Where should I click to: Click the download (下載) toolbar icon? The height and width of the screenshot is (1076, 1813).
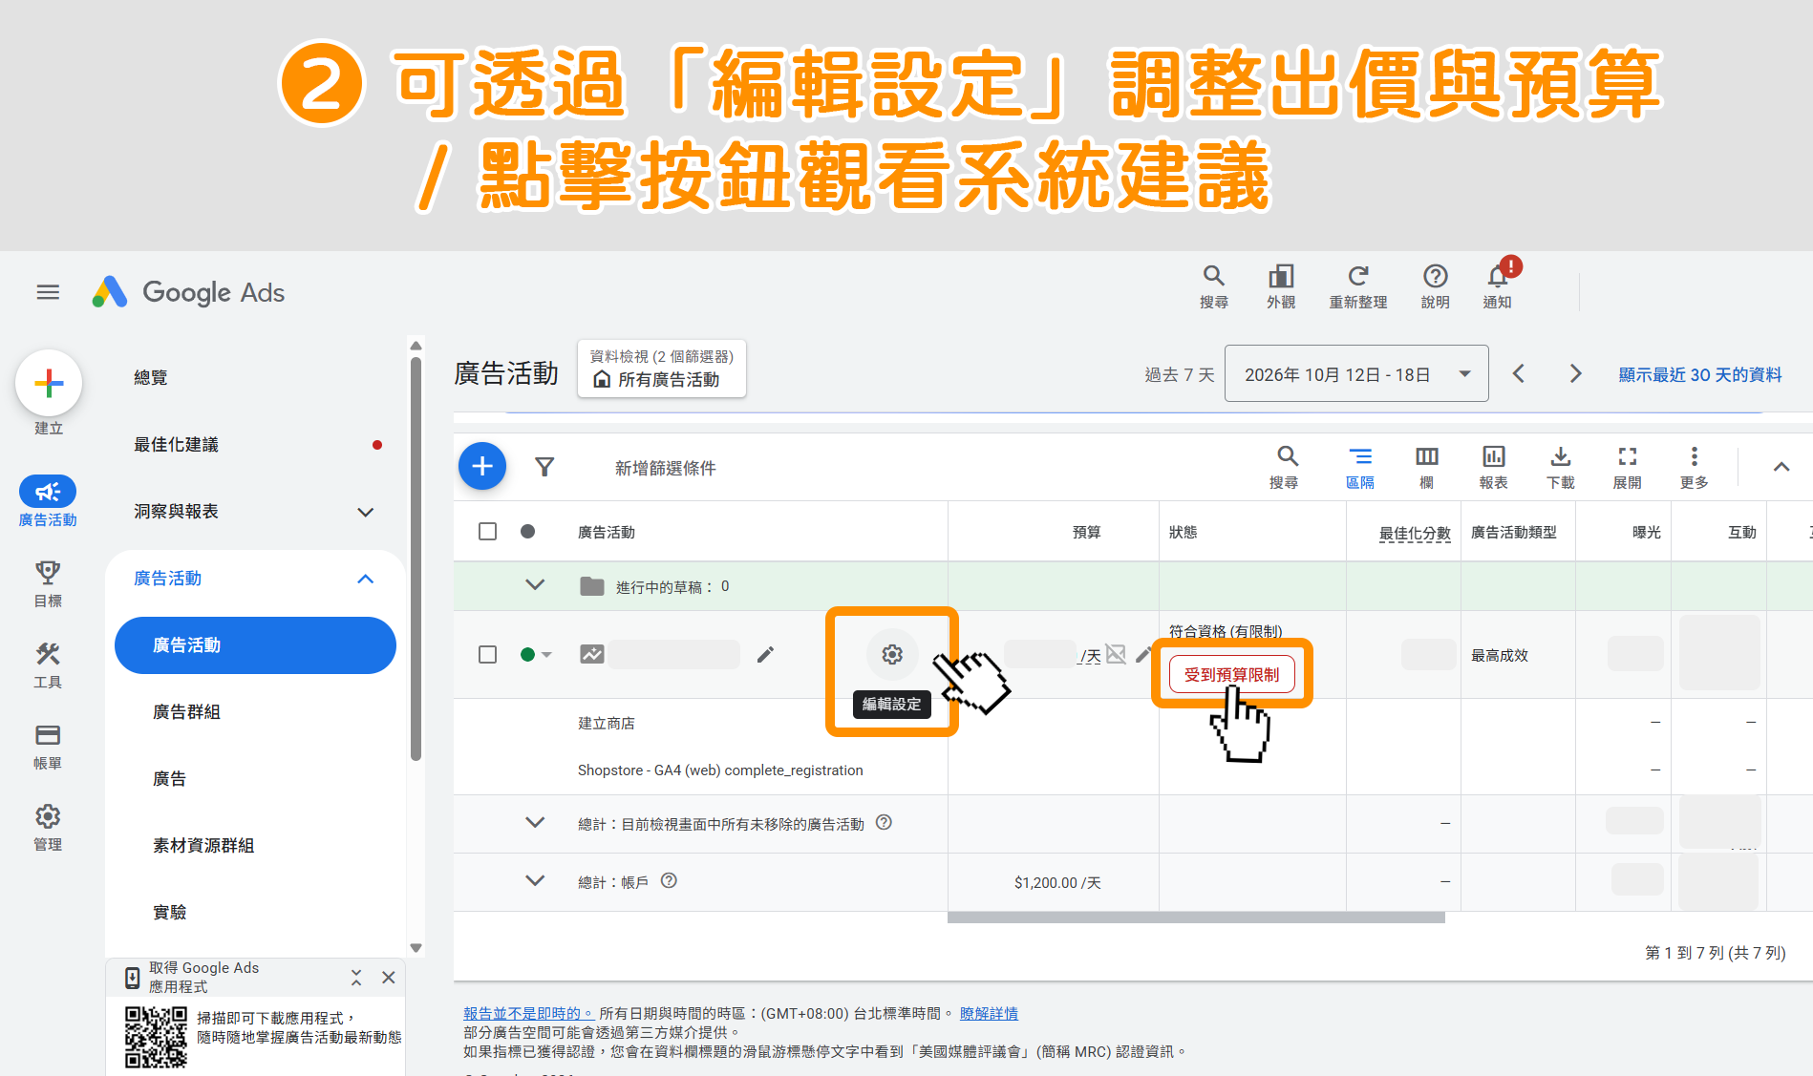[1561, 467]
